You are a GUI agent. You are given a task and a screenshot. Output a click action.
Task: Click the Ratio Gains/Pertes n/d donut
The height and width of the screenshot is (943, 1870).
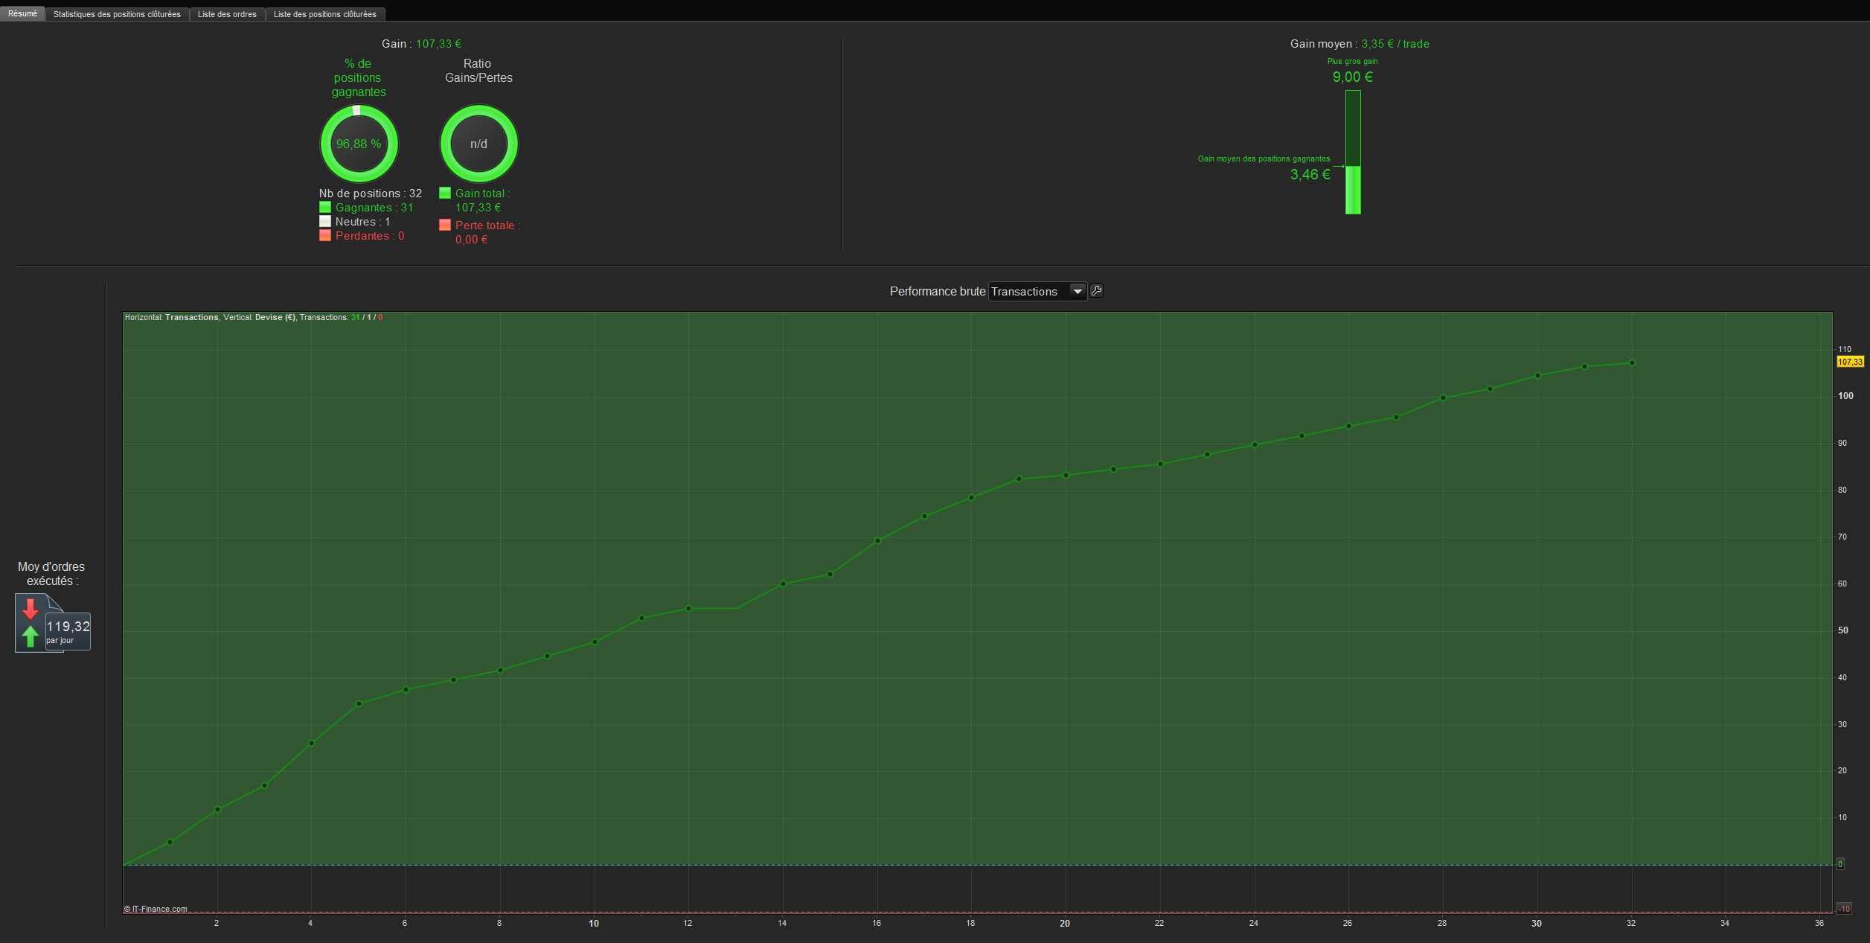[478, 144]
